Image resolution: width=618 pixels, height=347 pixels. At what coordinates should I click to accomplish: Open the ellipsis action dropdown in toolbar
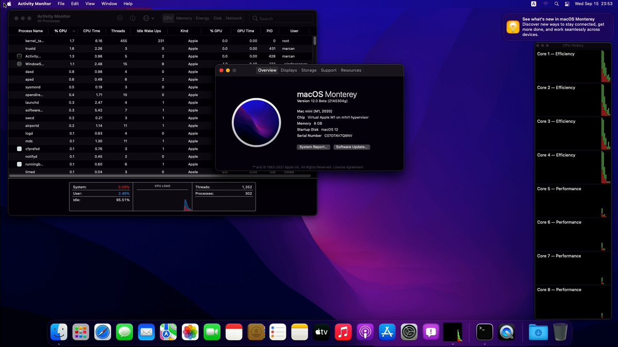point(148,18)
